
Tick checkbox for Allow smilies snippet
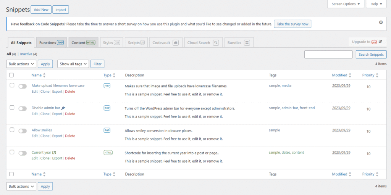(12, 130)
